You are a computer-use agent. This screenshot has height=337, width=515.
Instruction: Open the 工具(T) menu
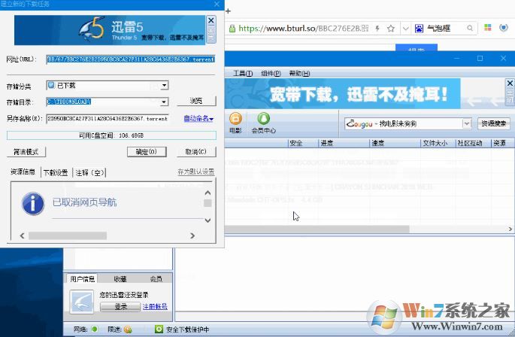pyautogui.click(x=243, y=73)
